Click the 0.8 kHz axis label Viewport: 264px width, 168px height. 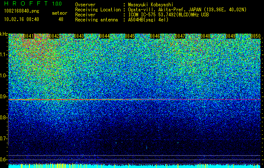(x=3, y=118)
